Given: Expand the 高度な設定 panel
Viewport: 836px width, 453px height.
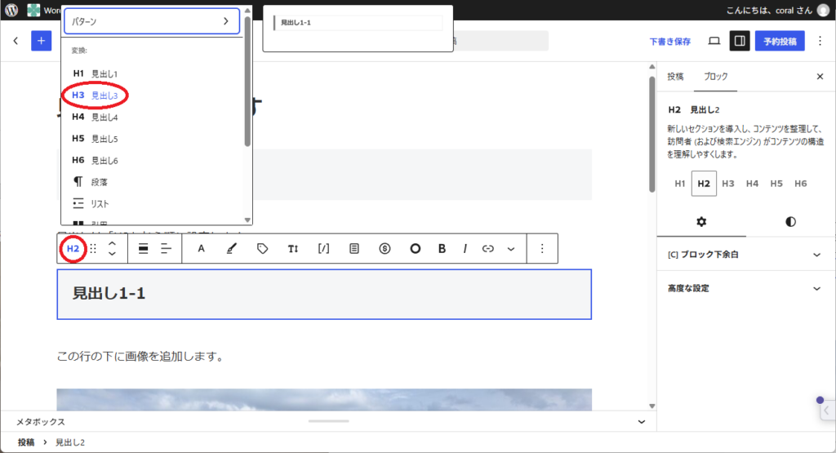Looking at the screenshot, I should [x=744, y=288].
